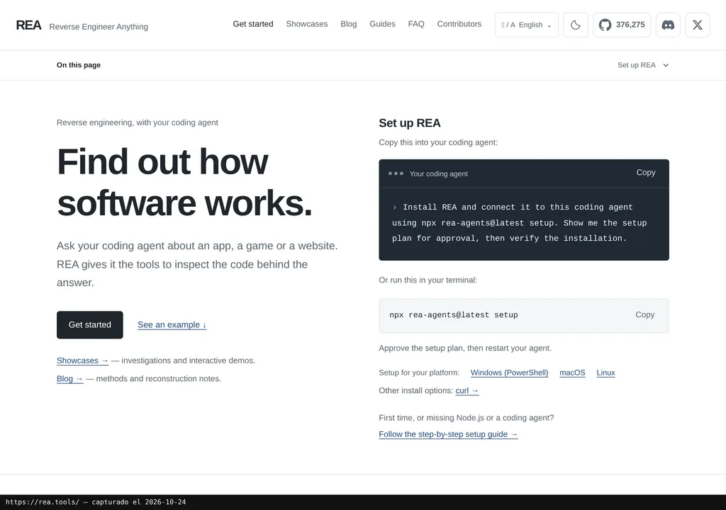The width and height of the screenshot is (726, 510).
Task: Click the 'On this page' label
Action: point(79,65)
